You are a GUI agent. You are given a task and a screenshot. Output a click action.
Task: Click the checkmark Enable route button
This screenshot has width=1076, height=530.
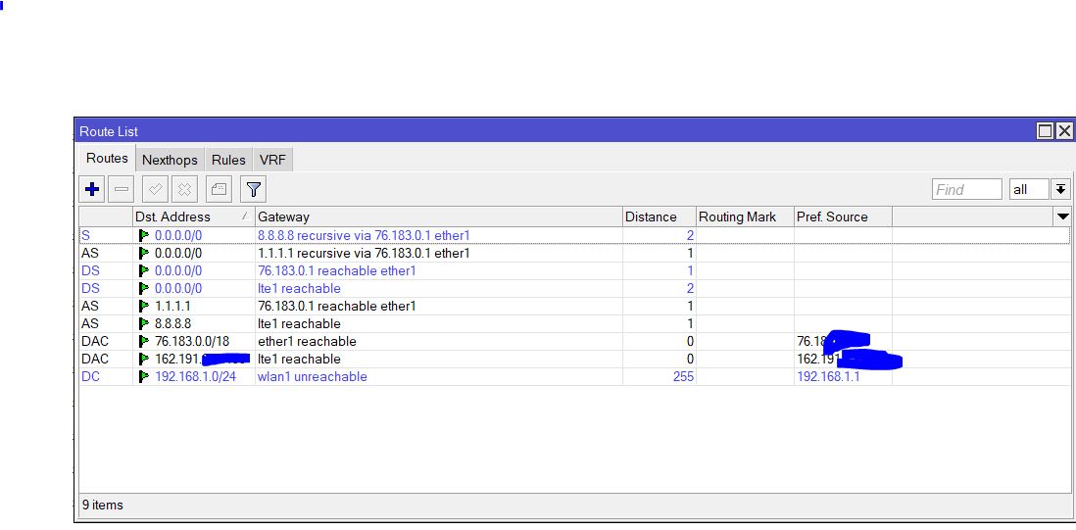155,189
